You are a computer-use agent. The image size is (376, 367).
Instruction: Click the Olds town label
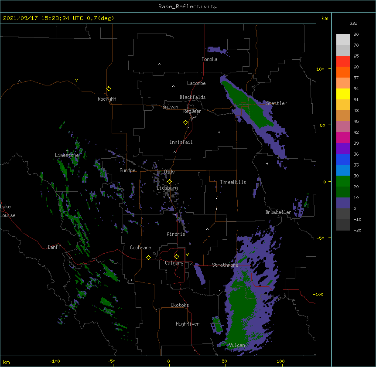169,172
